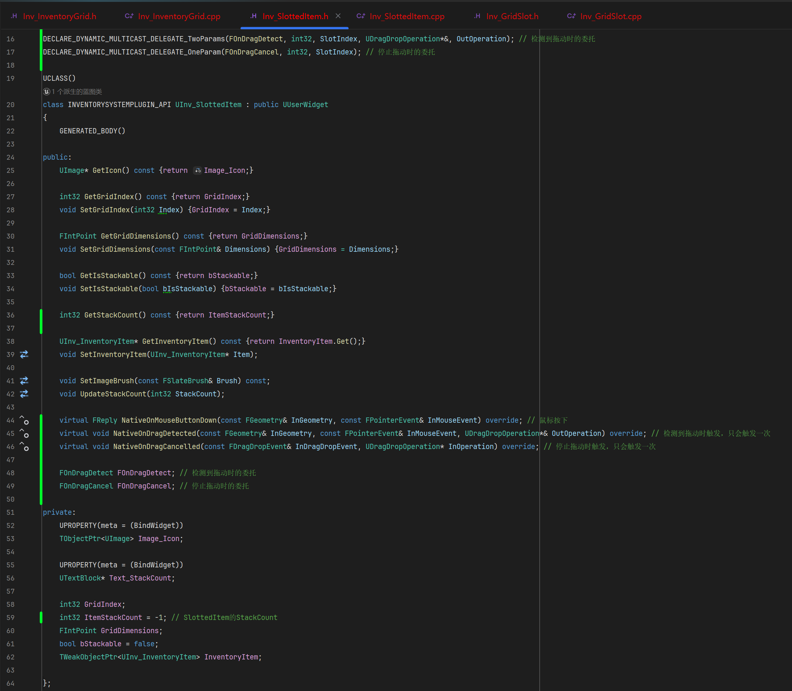Switch to the Inv_InventoryGrid.h tab
The height and width of the screenshot is (691, 792).
click(x=59, y=16)
